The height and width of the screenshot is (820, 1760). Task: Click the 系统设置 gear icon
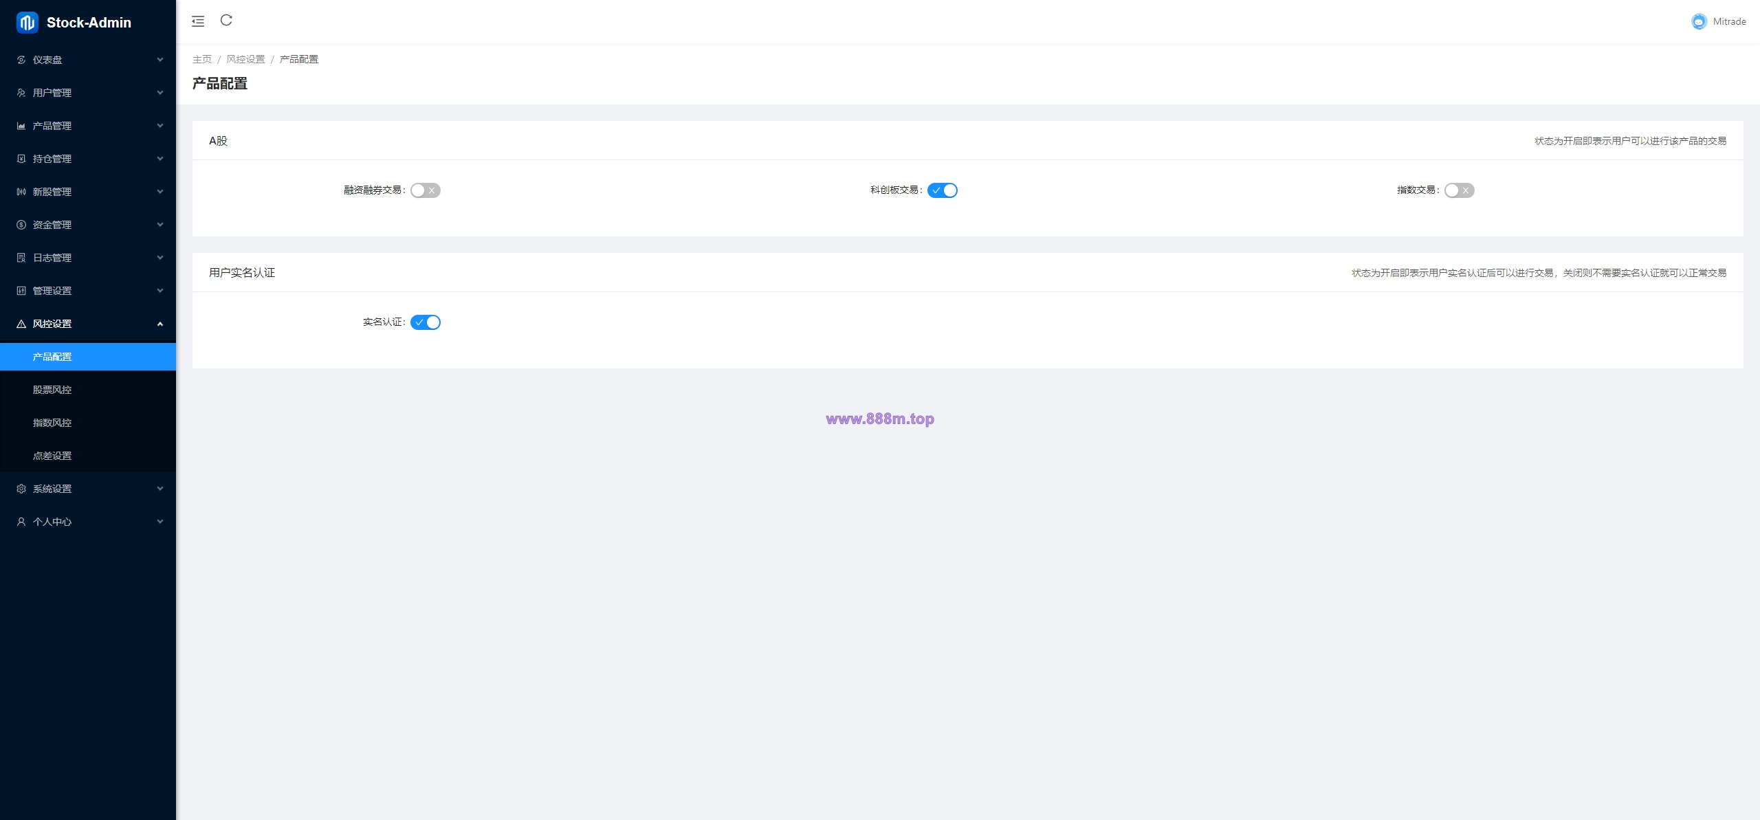[21, 489]
